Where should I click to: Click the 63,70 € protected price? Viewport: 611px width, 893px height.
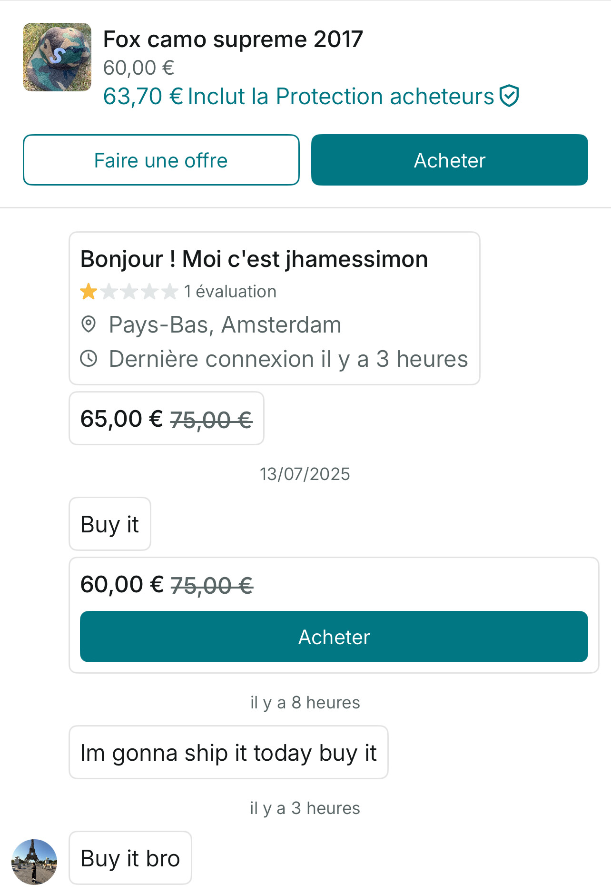(x=143, y=97)
